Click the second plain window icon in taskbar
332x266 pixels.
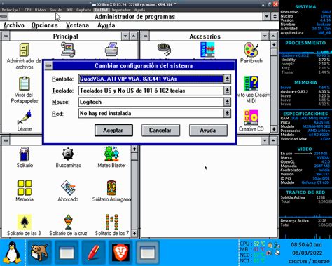click(148, 253)
